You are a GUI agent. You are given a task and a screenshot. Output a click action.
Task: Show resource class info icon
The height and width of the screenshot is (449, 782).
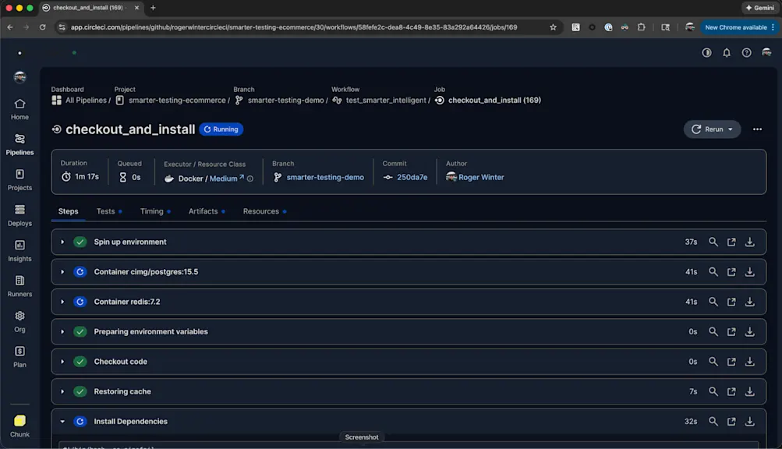(250, 179)
